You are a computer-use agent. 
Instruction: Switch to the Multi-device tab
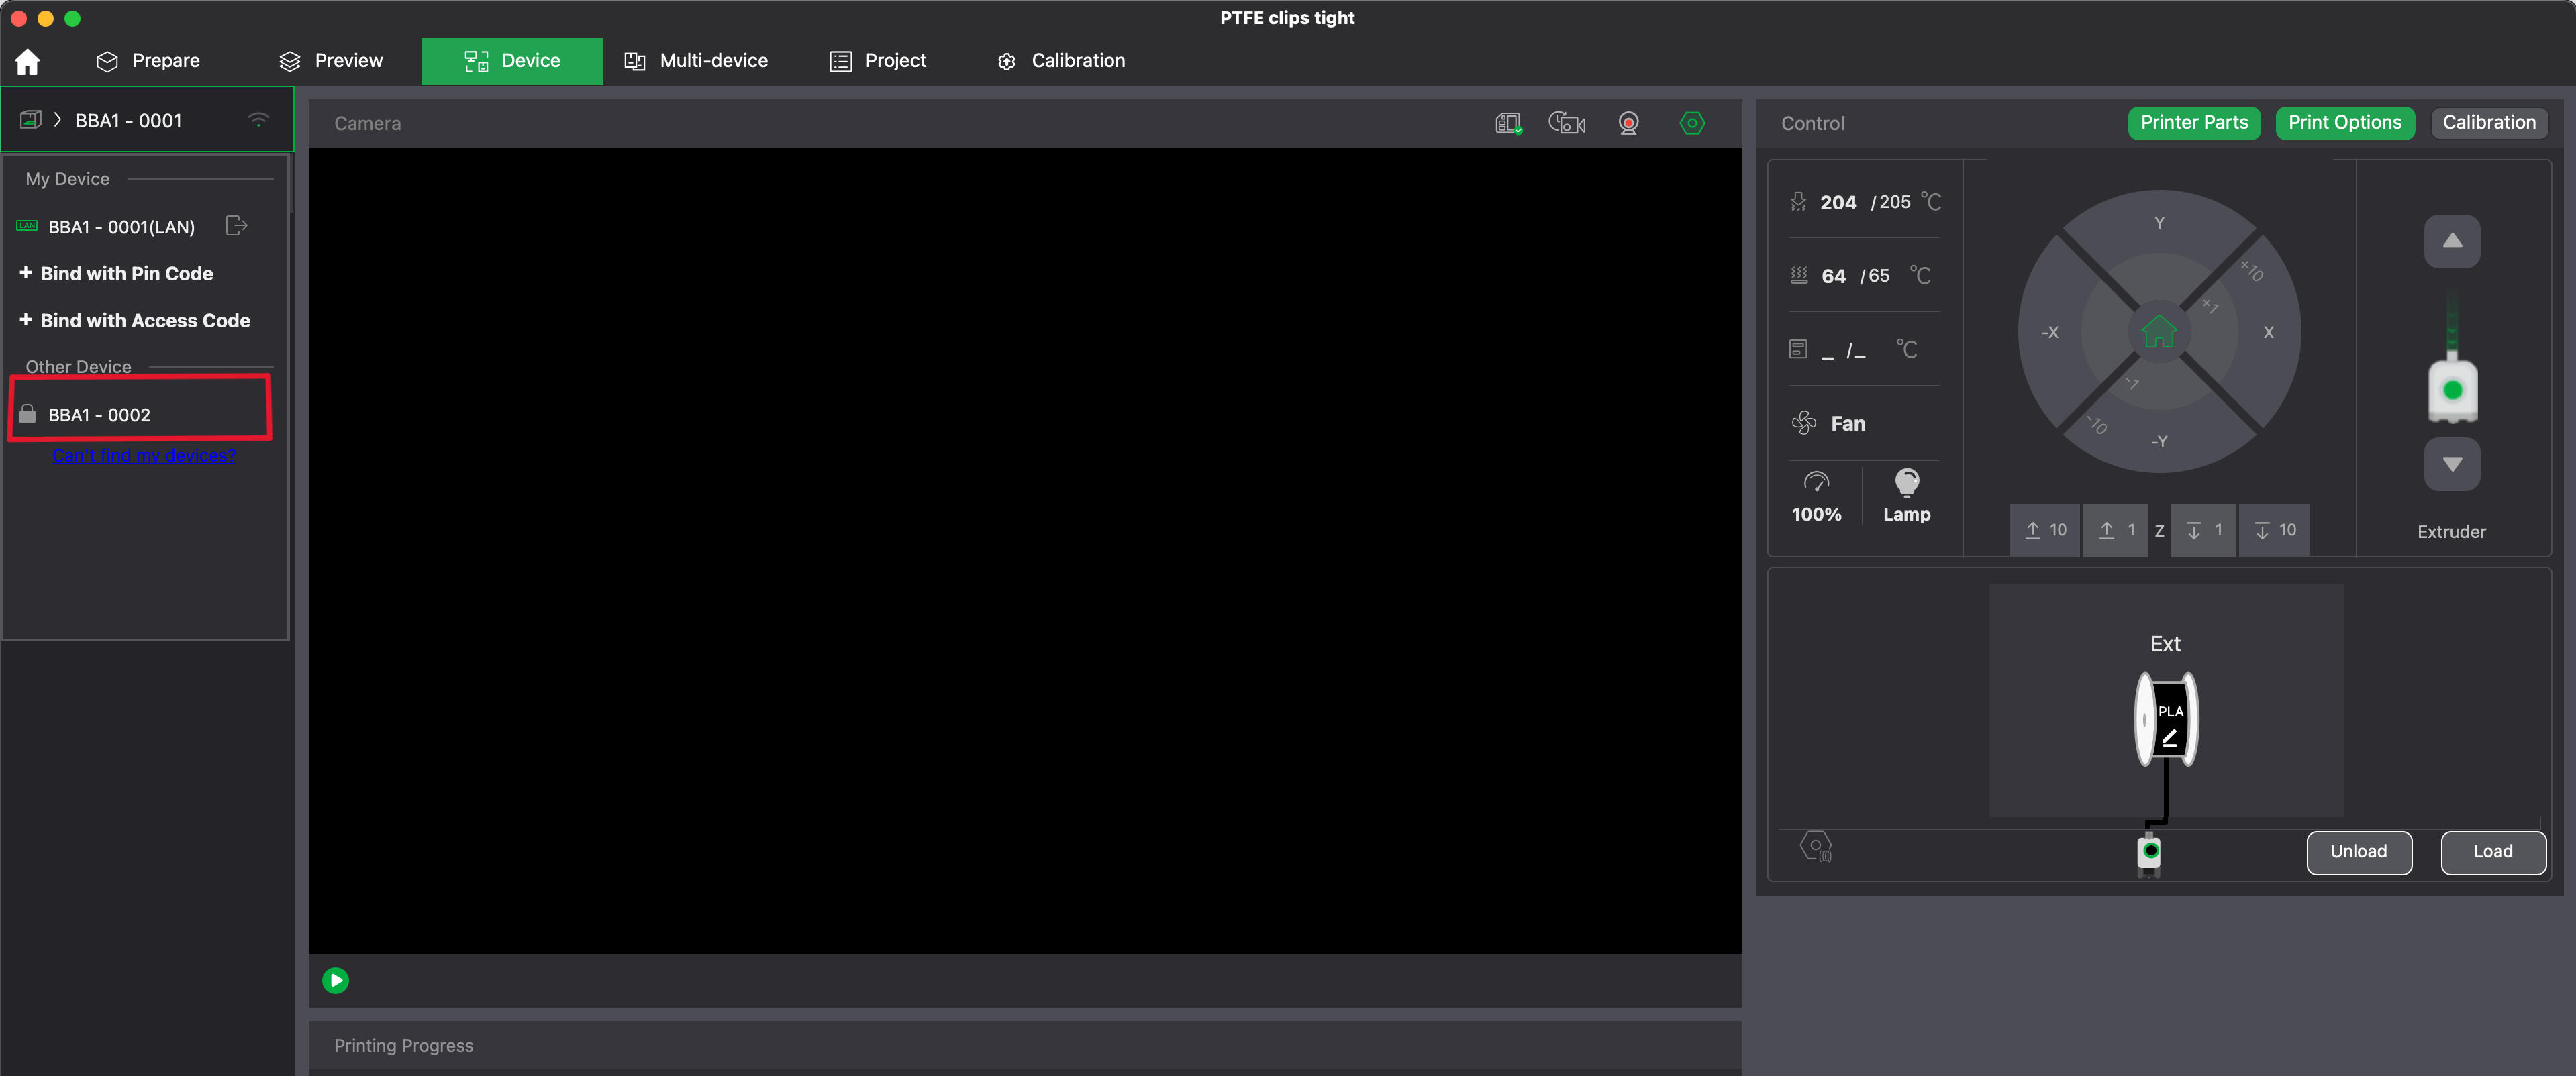tap(696, 61)
